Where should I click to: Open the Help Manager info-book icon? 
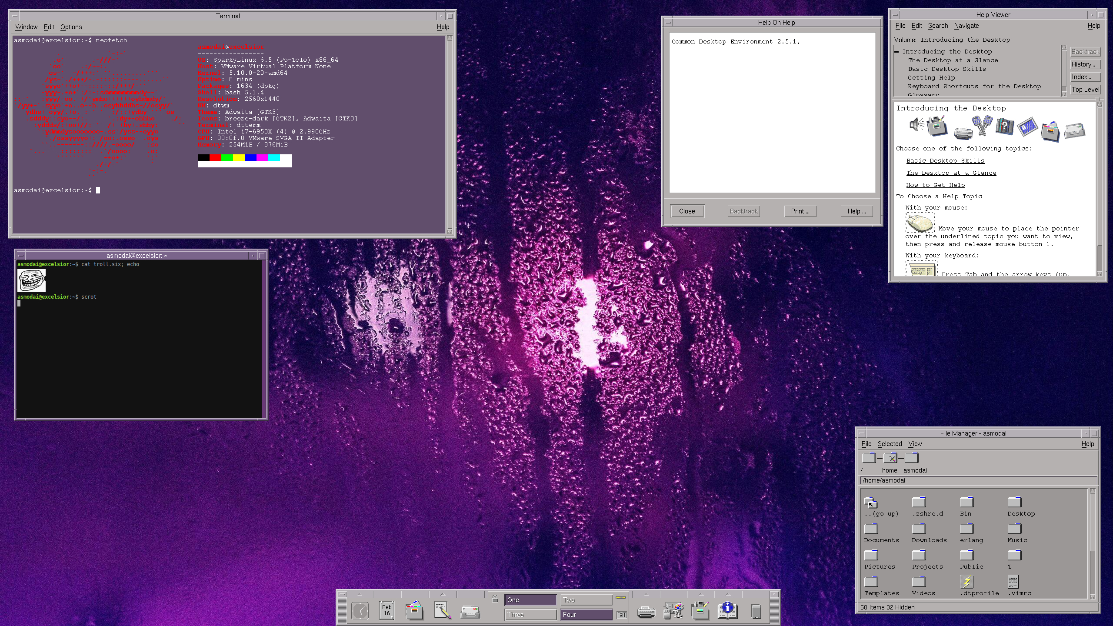728,610
